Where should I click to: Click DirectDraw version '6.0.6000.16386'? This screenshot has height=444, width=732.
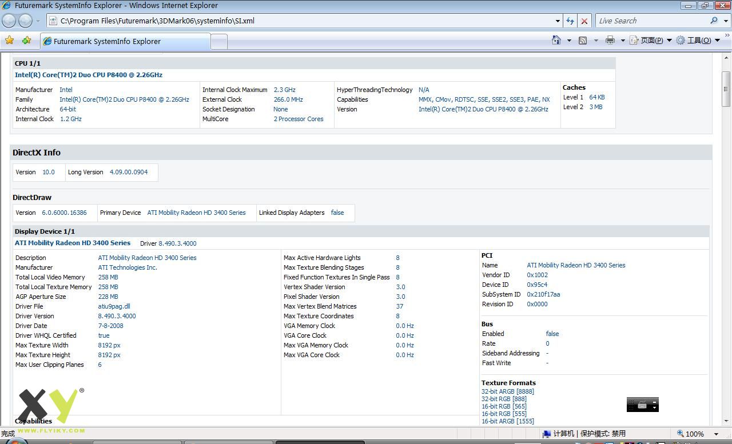click(64, 213)
